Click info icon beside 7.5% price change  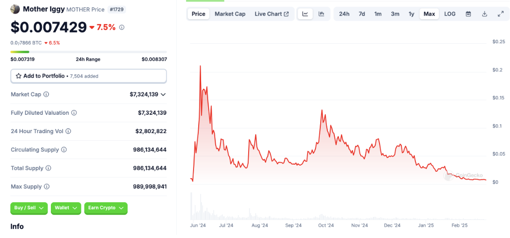coord(121,28)
